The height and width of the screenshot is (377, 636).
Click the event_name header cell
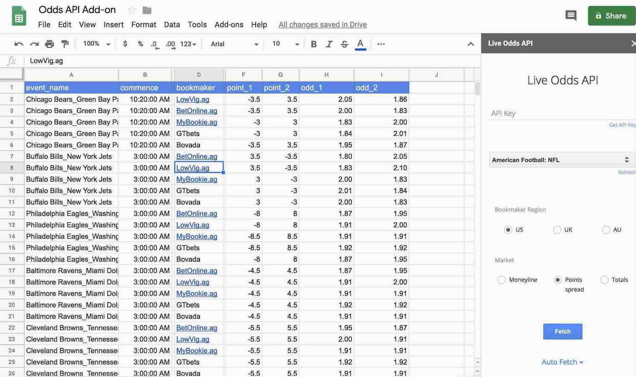71,88
